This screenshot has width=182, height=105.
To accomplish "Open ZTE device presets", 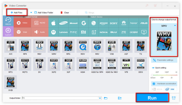I will 123,32.
